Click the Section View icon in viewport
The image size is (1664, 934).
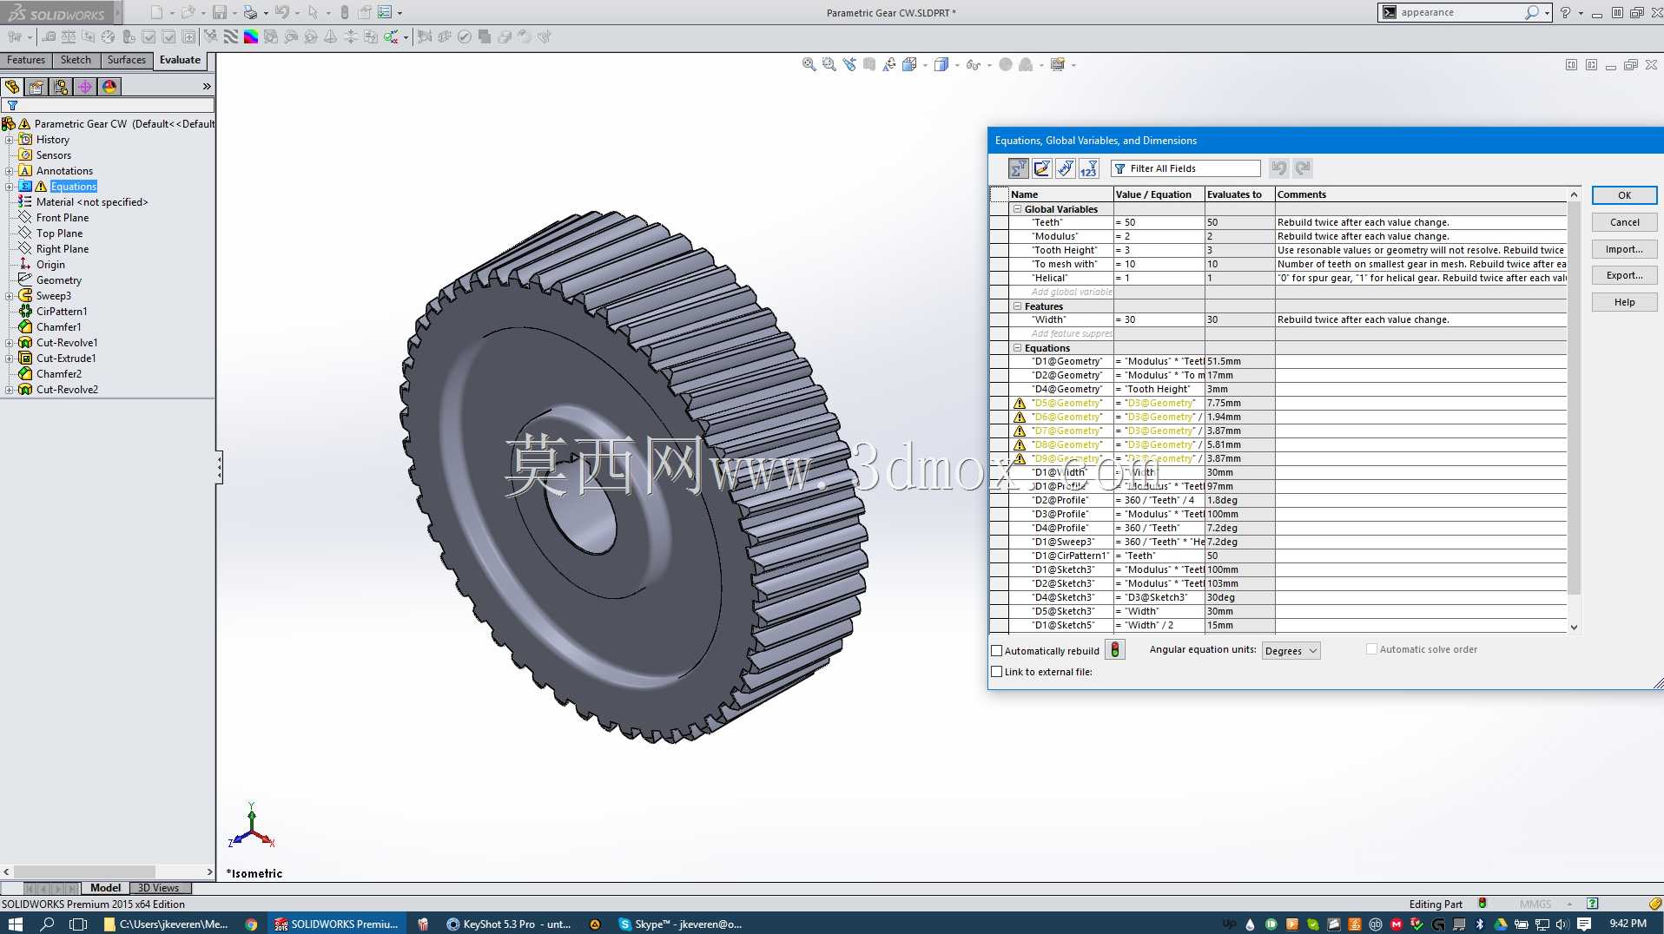(869, 64)
